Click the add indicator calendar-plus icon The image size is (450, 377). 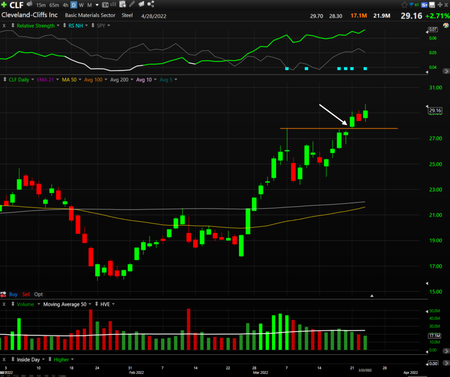[122, 4]
